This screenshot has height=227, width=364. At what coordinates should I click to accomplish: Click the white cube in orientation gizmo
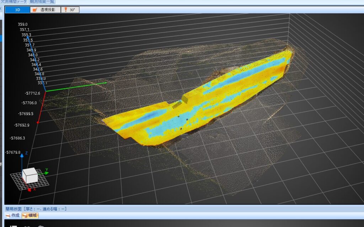tap(30, 175)
